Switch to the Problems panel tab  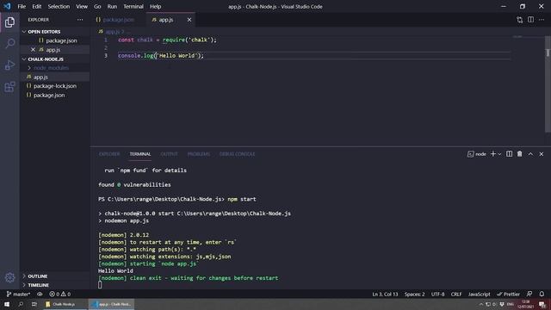(199, 154)
